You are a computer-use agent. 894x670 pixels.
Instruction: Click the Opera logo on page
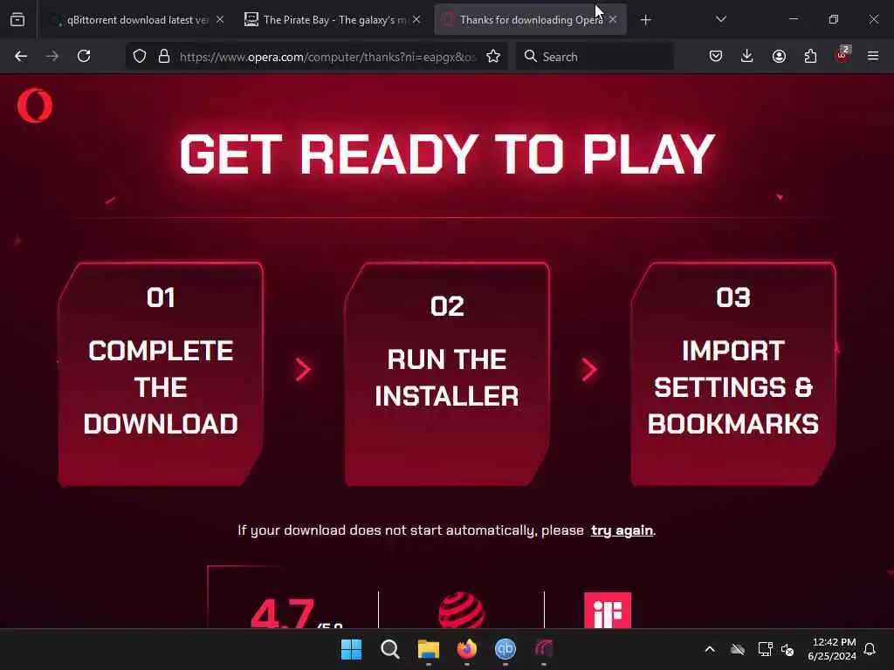(x=35, y=106)
